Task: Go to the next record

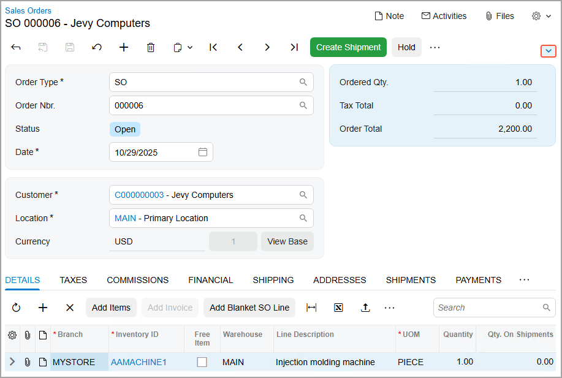Action: [267, 47]
